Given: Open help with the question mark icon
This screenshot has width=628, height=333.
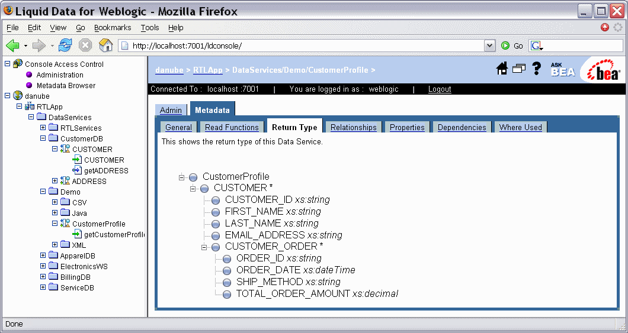Looking at the screenshot, I should [x=537, y=69].
